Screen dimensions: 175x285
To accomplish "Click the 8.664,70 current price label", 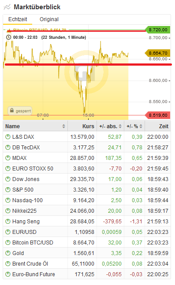I will tap(158, 53).
